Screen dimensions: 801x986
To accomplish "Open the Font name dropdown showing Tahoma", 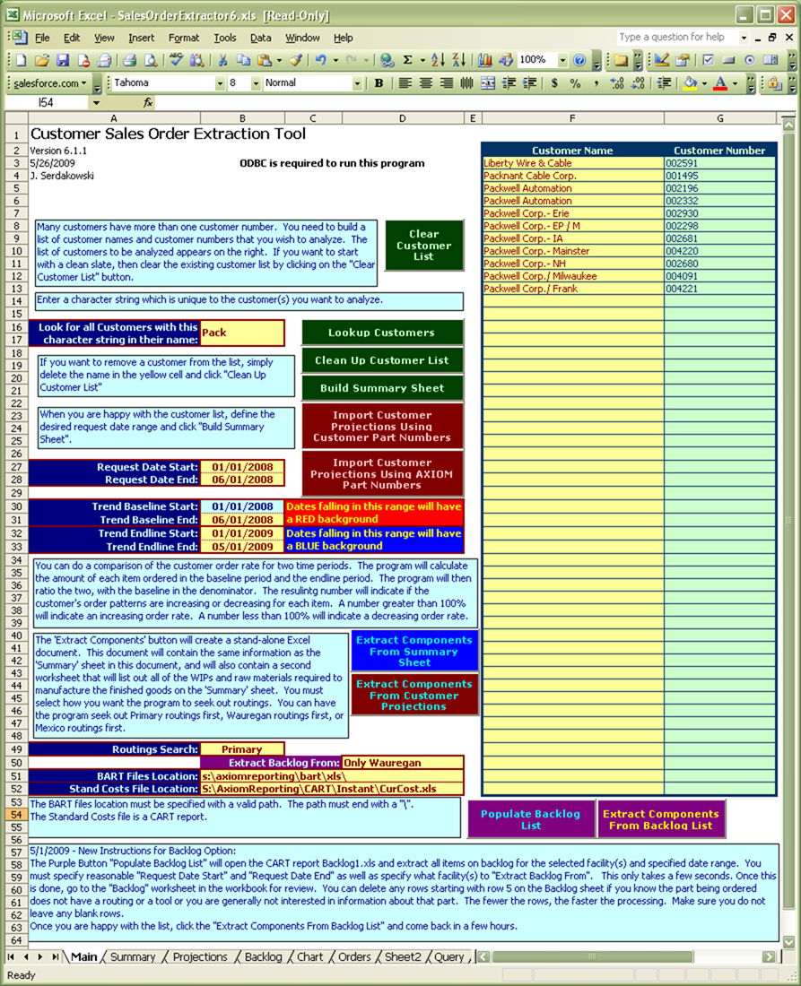I will 220,83.
